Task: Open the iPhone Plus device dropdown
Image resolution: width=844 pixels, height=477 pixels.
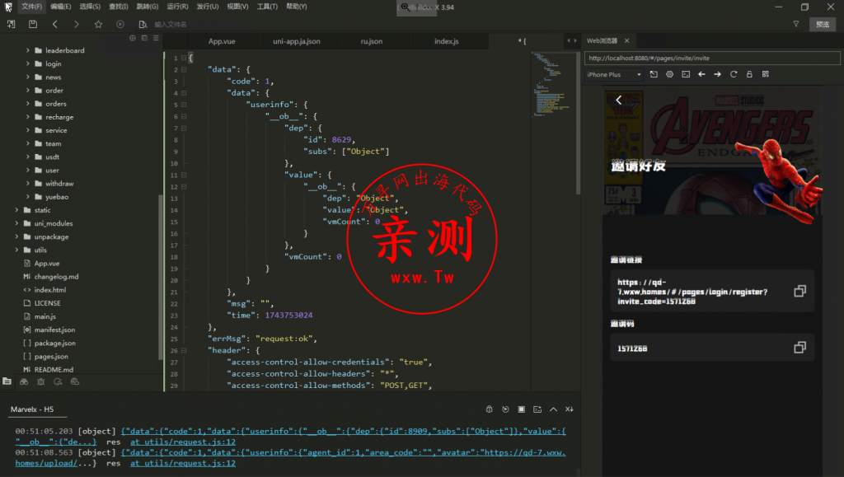Action: 614,74
